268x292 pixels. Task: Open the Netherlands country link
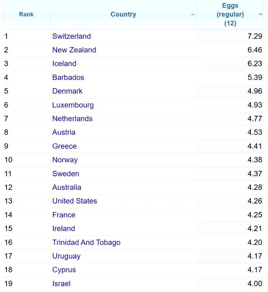[x=72, y=119]
